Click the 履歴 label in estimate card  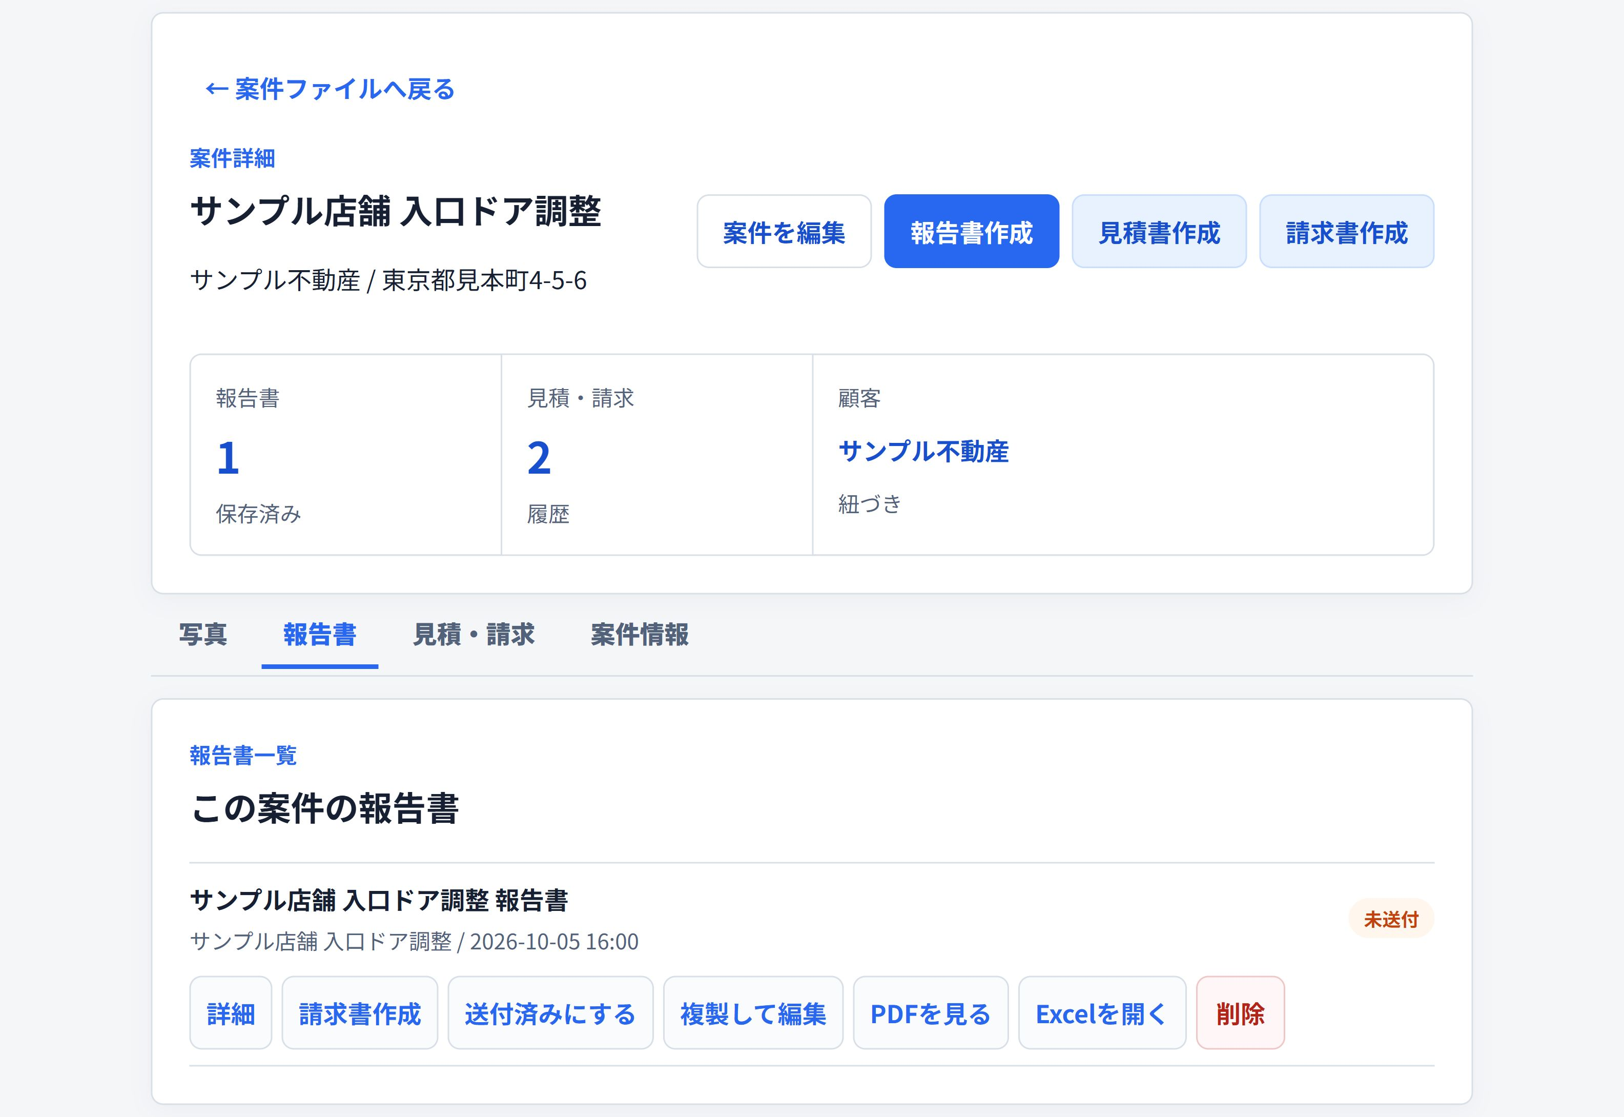(x=548, y=514)
